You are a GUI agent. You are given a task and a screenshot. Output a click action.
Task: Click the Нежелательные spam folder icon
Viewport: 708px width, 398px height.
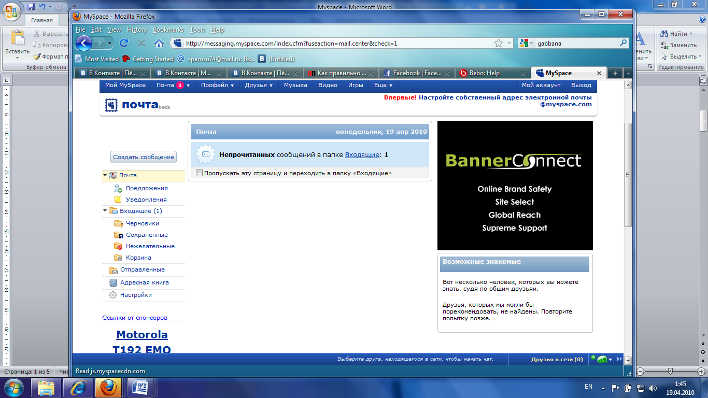118,246
